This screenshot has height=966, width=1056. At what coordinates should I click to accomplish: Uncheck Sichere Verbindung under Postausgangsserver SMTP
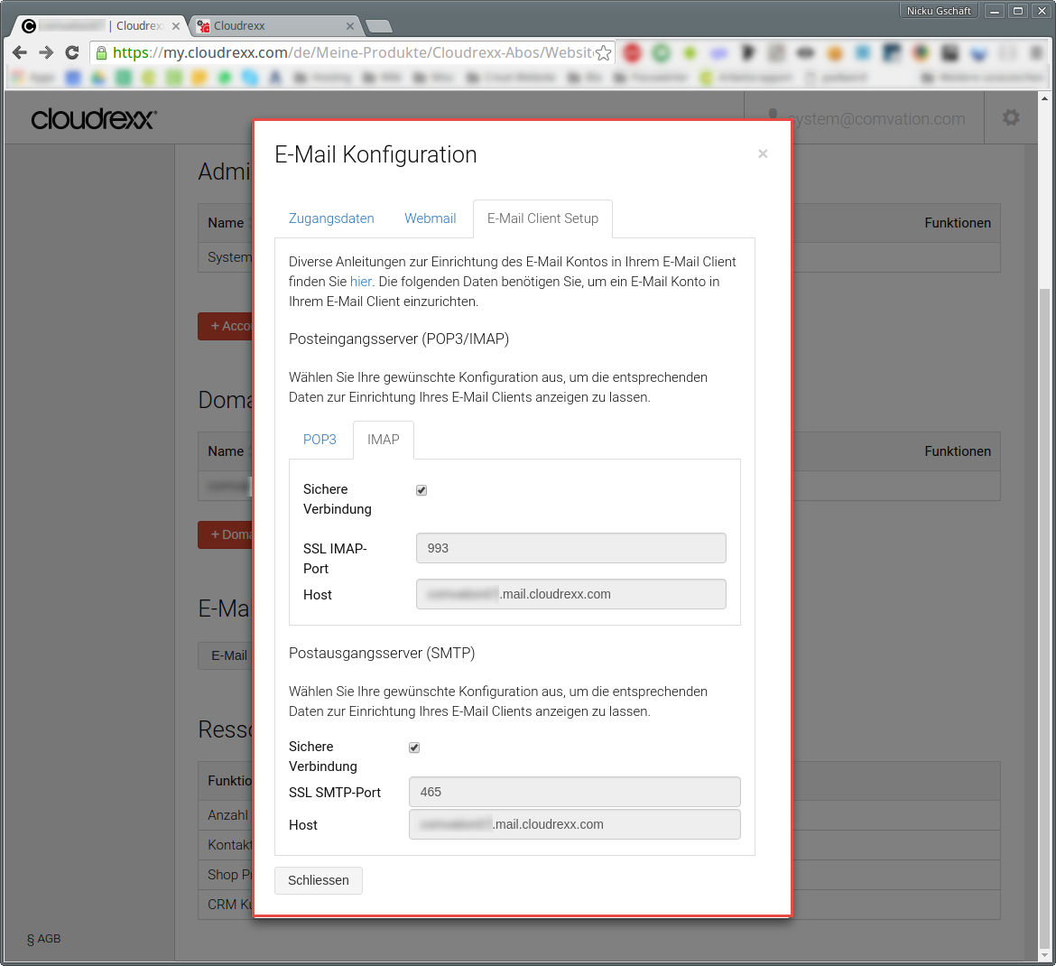(414, 747)
